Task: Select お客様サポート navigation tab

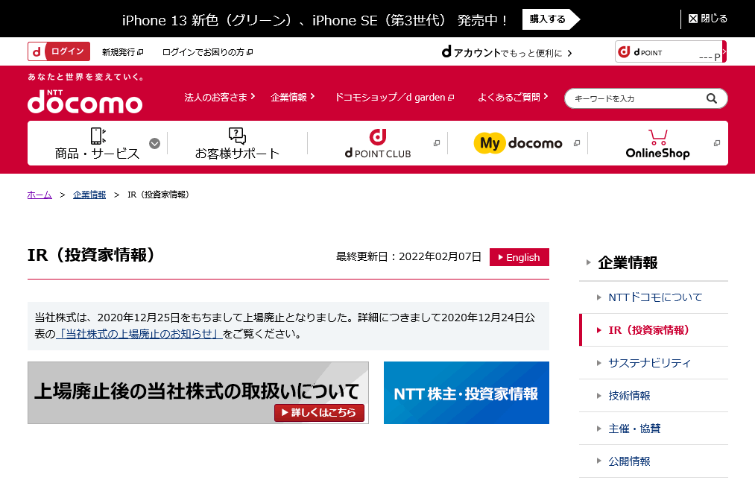Action: [237, 144]
